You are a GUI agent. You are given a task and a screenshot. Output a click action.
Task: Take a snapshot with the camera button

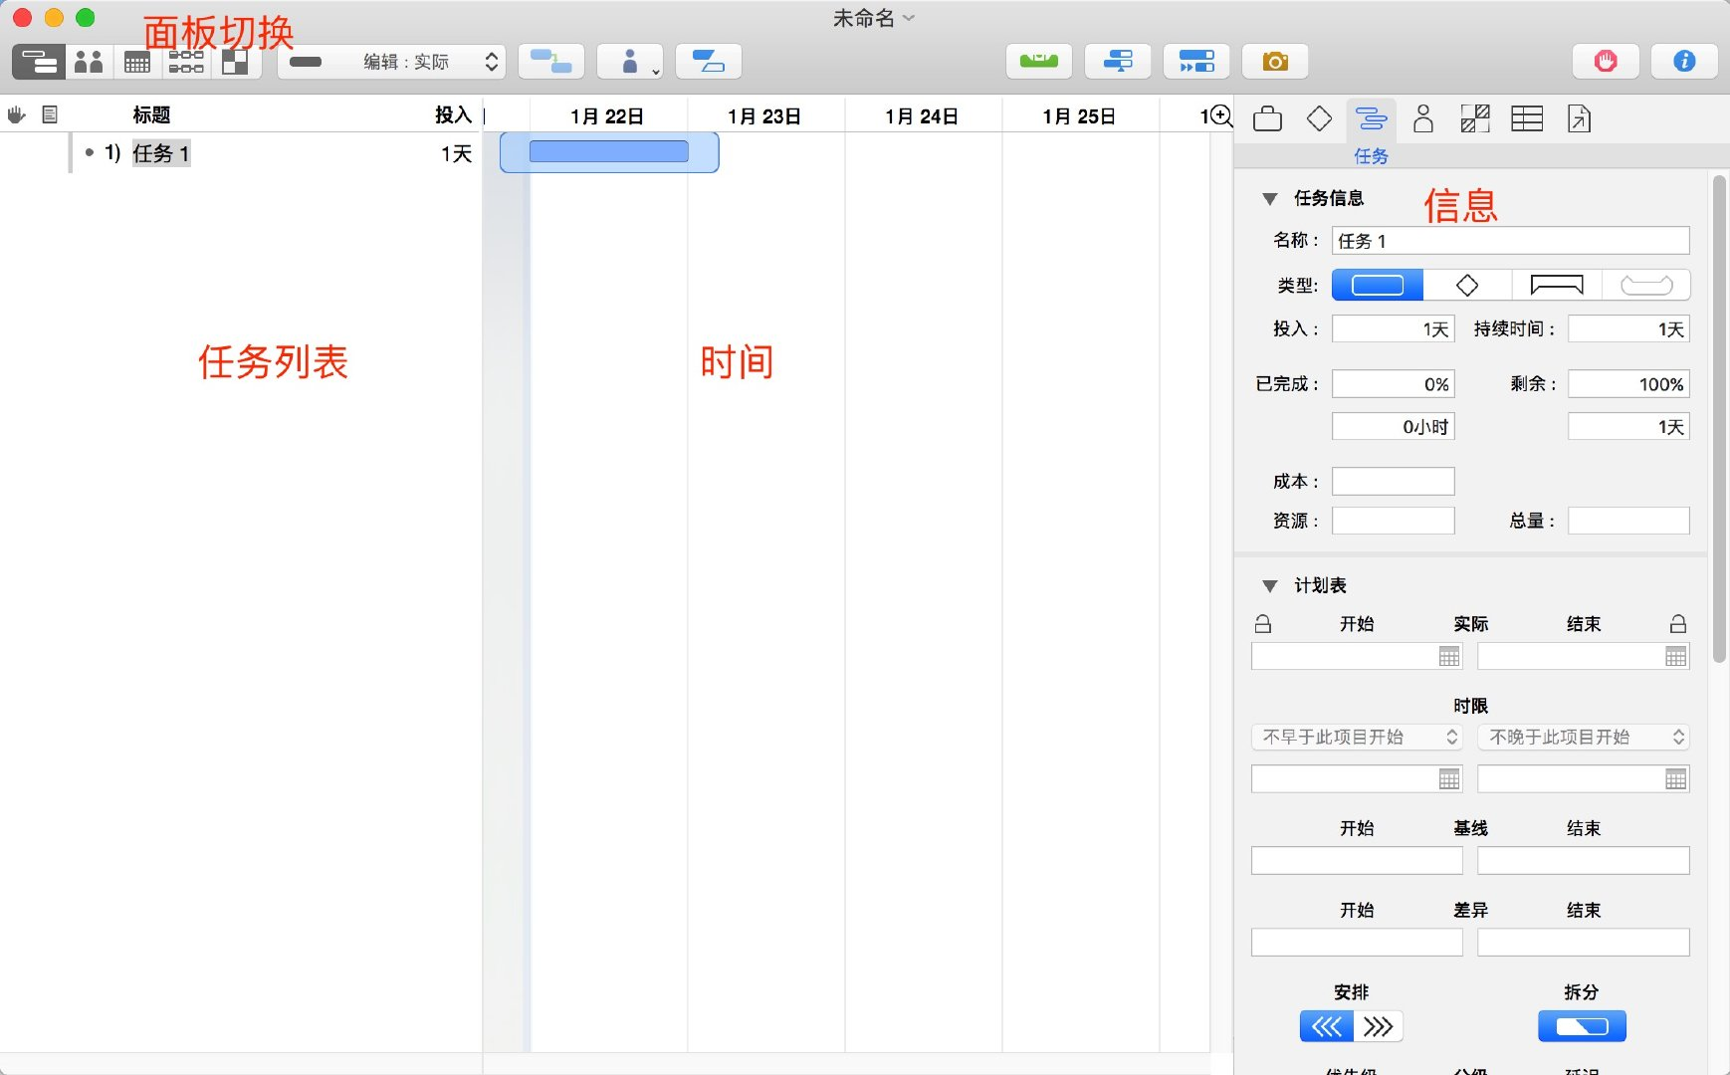pos(1275,62)
